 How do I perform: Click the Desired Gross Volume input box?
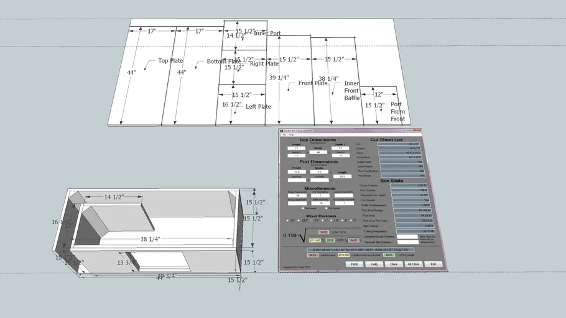[x=407, y=237]
